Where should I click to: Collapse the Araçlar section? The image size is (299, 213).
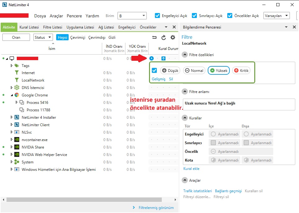(185, 180)
